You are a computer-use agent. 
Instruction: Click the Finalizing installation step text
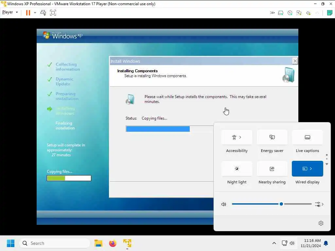pos(65,126)
